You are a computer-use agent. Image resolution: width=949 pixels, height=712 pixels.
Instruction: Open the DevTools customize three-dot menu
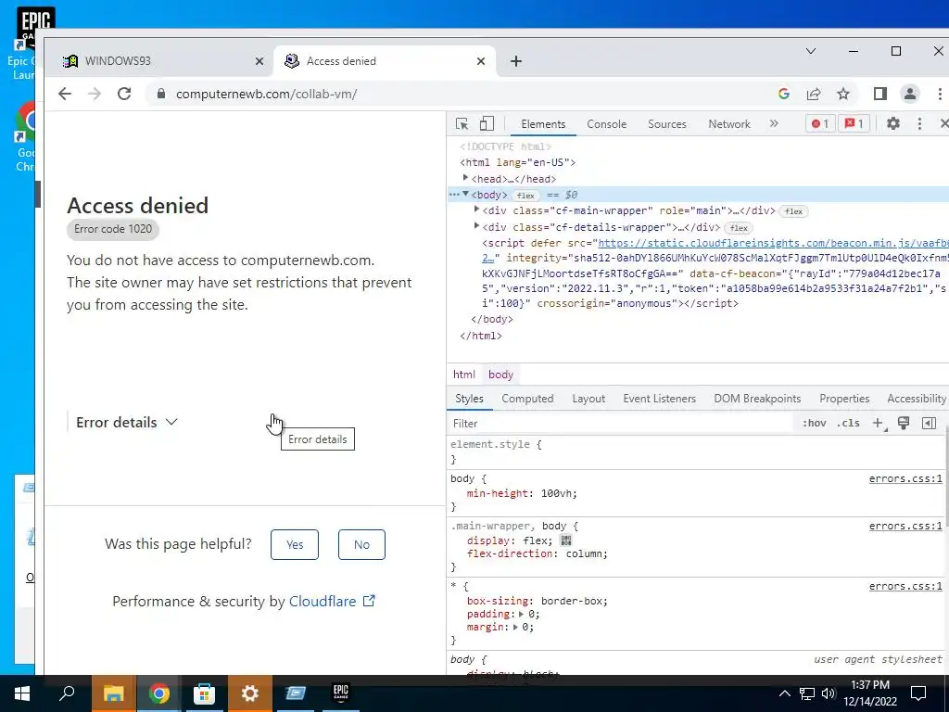[919, 123]
